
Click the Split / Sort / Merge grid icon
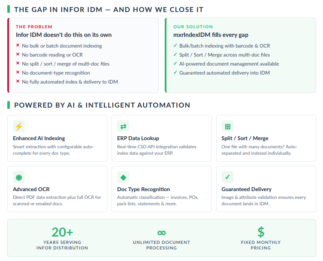[228, 126]
